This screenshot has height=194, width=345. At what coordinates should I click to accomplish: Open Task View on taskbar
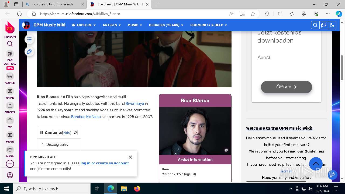point(97,189)
